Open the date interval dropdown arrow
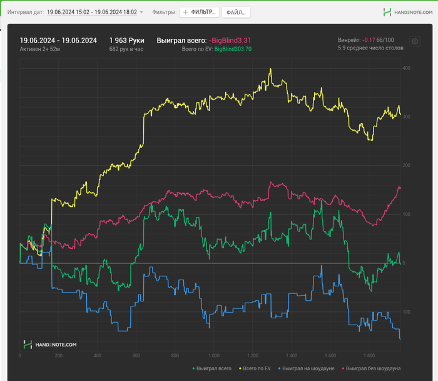438x381 pixels. tap(141, 13)
